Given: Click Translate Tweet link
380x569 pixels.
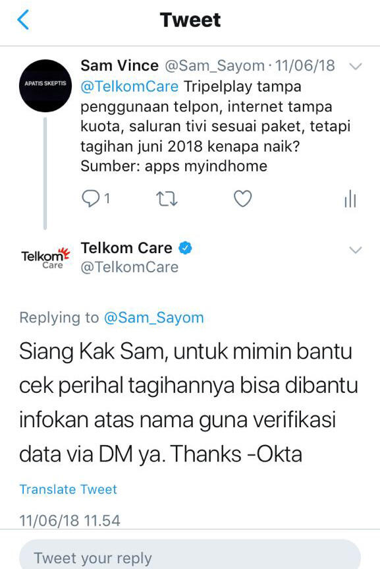Looking at the screenshot, I should click(68, 489).
